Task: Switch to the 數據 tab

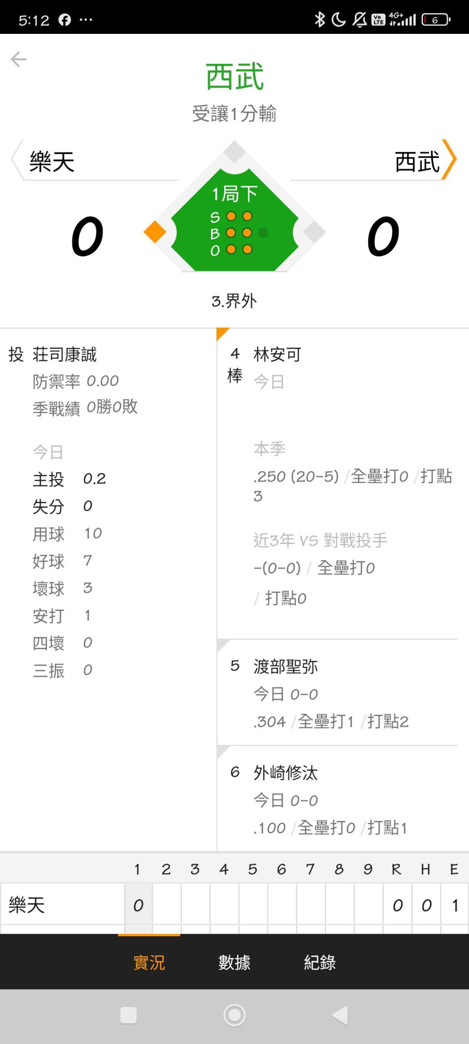Action: (x=234, y=962)
